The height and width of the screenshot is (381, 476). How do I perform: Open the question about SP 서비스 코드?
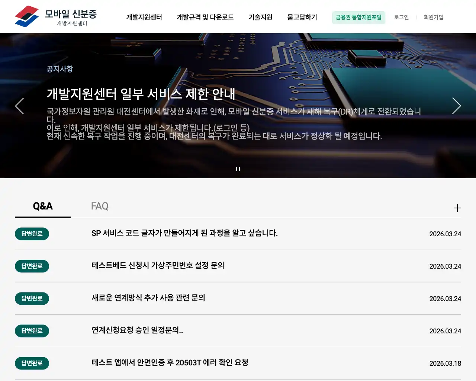click(x=184, y=234)
